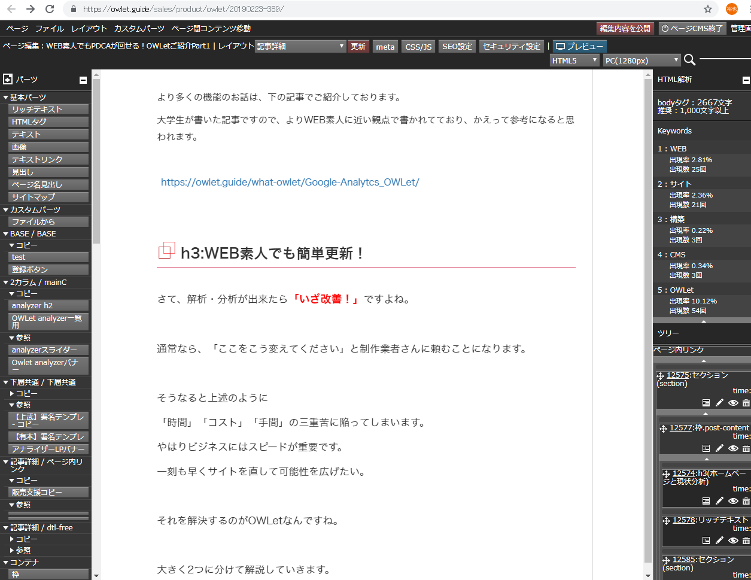Collapse the コンテナ group
The width and height of the screenshot is (751, 580).
(6, 562)
